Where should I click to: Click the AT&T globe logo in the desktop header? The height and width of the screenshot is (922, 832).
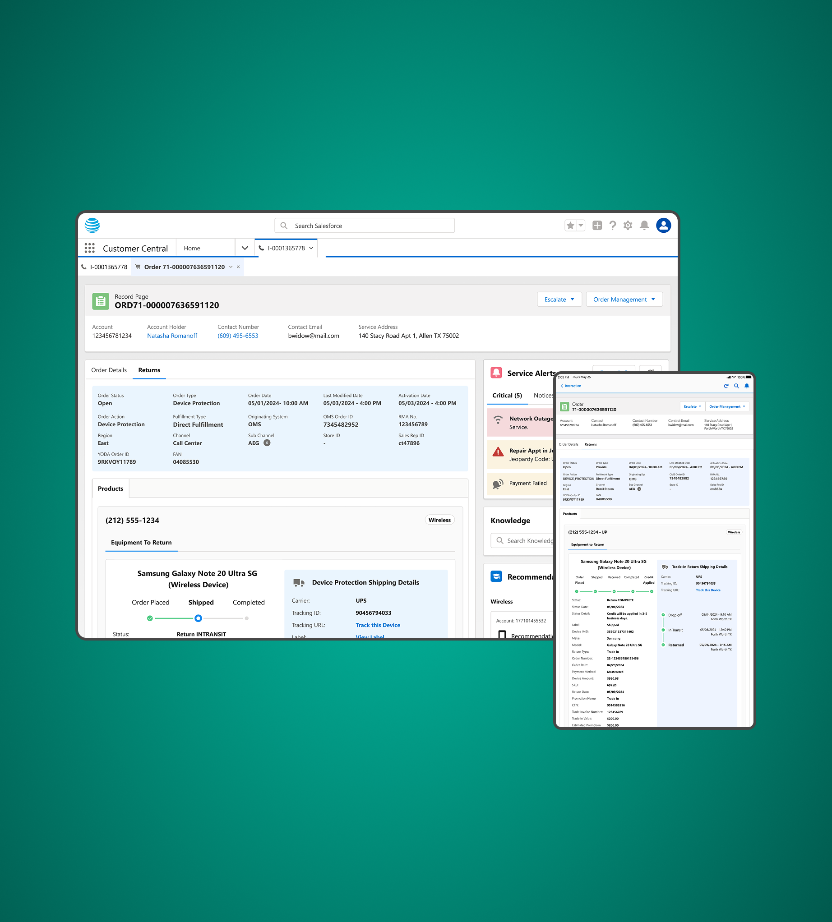click(92, 225)
